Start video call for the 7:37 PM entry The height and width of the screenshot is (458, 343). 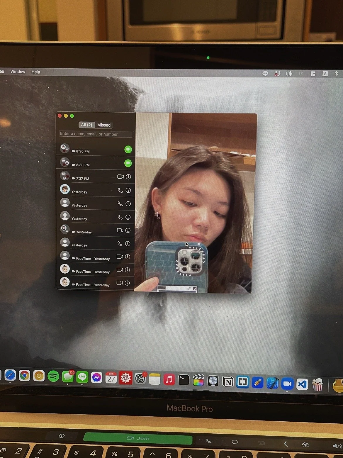pyautogui.click(x=120, y=177)
